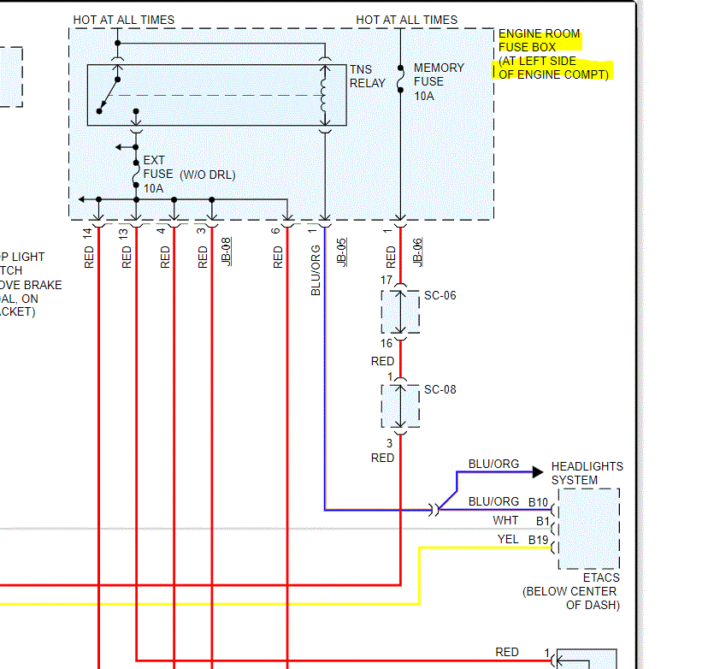Click the pin 4 RED wire label

click(x=165, y=257)
